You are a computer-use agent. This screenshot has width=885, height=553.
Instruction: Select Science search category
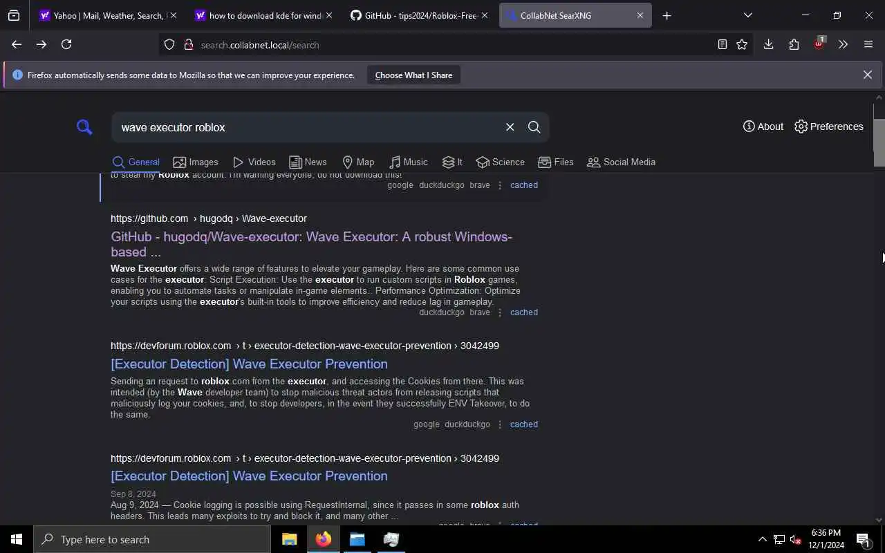pyautogui.click(x=501, y=162)
